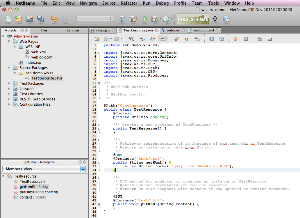Expand the Libraries node in Projects panel

point(9,88)
